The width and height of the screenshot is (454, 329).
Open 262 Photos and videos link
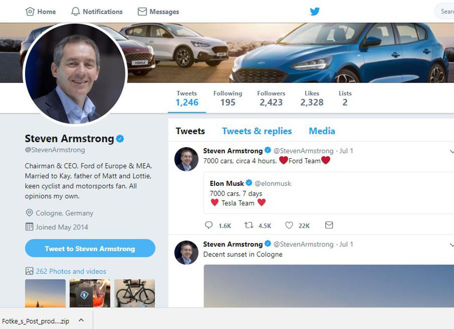click(71, 271)
